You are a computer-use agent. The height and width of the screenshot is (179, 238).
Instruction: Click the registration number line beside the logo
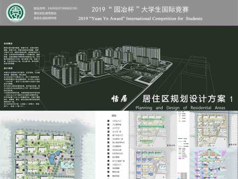(x=56, y=8)
